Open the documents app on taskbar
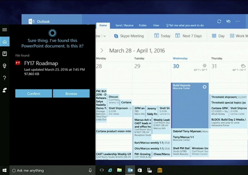The width and height of the screenshot is (248, 175). [x=150, y=170]
